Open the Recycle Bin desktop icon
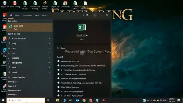 [x=5, y=4]
